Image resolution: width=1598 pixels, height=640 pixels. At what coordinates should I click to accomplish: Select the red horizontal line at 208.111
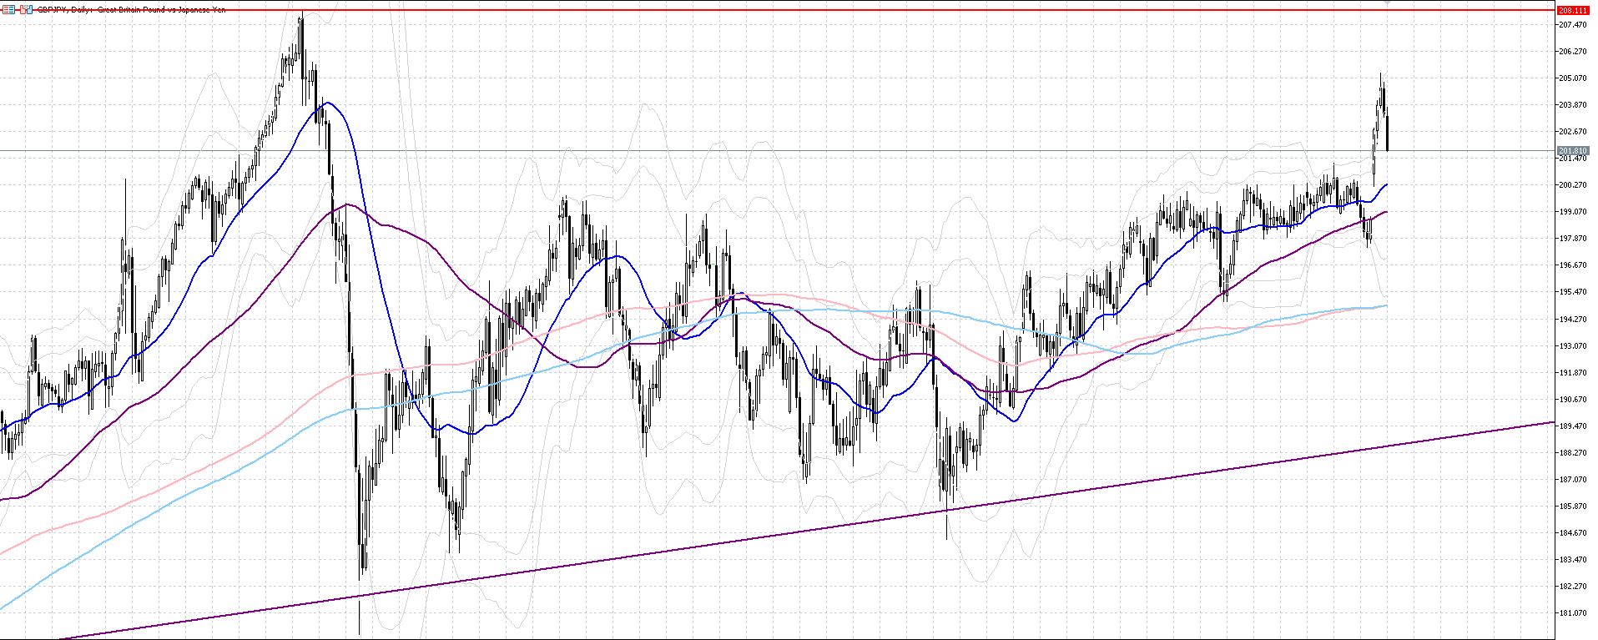pos(751,11)
